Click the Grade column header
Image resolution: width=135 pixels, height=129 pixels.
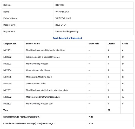click(125, 44)
